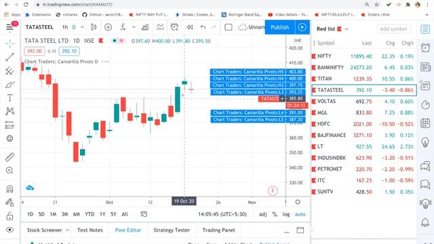Toggle log scale
Viewport: 434px width, 244px height.
(286, 214)
